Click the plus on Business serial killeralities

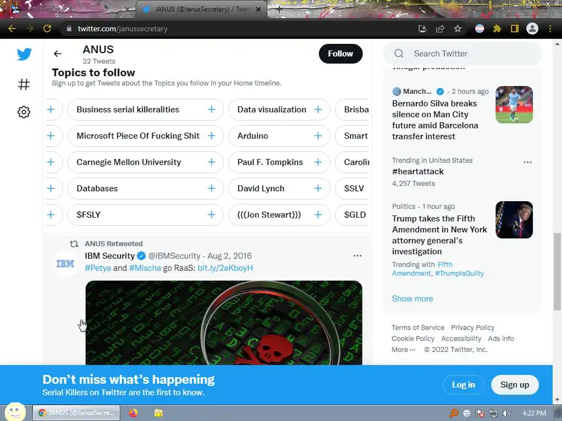pyautogui.click(x=211, y=109)
